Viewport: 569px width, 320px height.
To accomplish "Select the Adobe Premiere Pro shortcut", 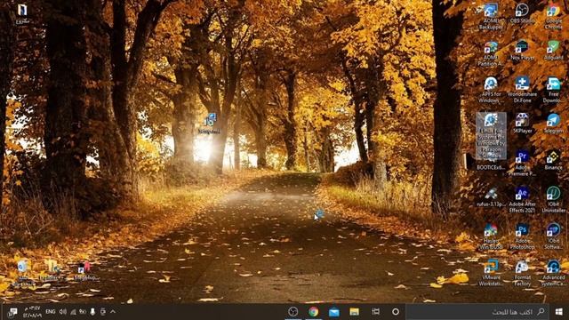I will tap(522, 164).
